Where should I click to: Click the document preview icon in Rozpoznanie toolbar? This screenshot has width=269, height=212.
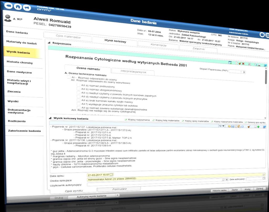pos(256,65)
